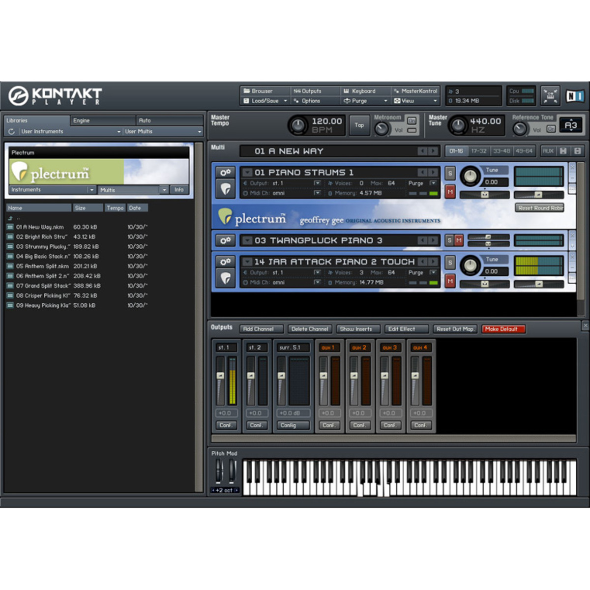Show rack page 17-32
590x590 pixels.
(x=479, y=151)
